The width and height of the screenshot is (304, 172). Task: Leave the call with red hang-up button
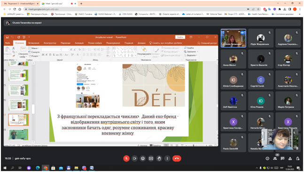pos(177,158)
